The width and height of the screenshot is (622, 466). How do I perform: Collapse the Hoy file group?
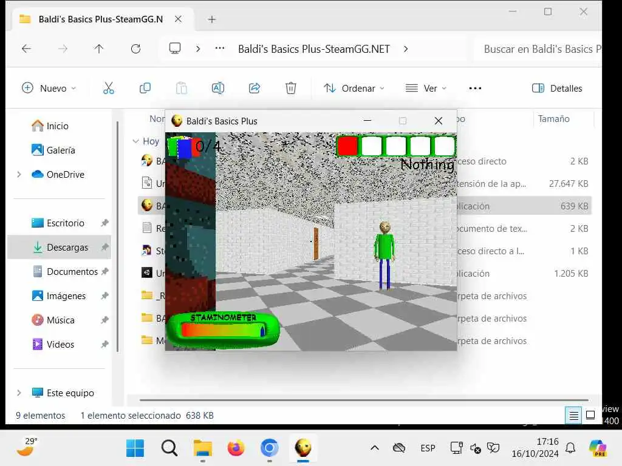[x=135, y=141]
